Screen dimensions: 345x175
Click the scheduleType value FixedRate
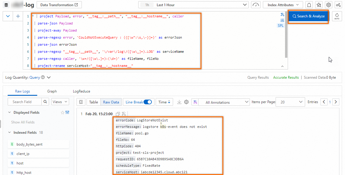coord(151,166)
